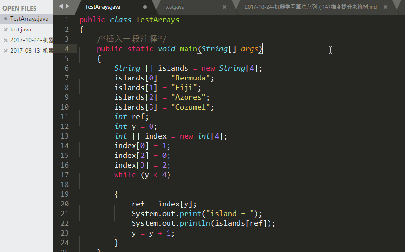Viewport: 405px width, 252px height.
Task: Click index[3] on line 16
Action: click(132, 165)
